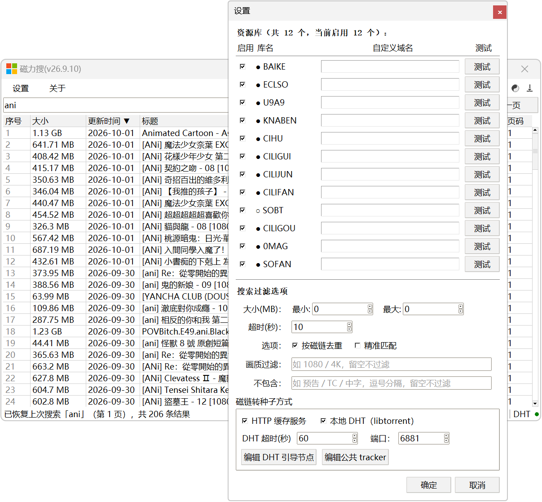Select row 22 [ANi] Clevatess II

tap(116, 378)
